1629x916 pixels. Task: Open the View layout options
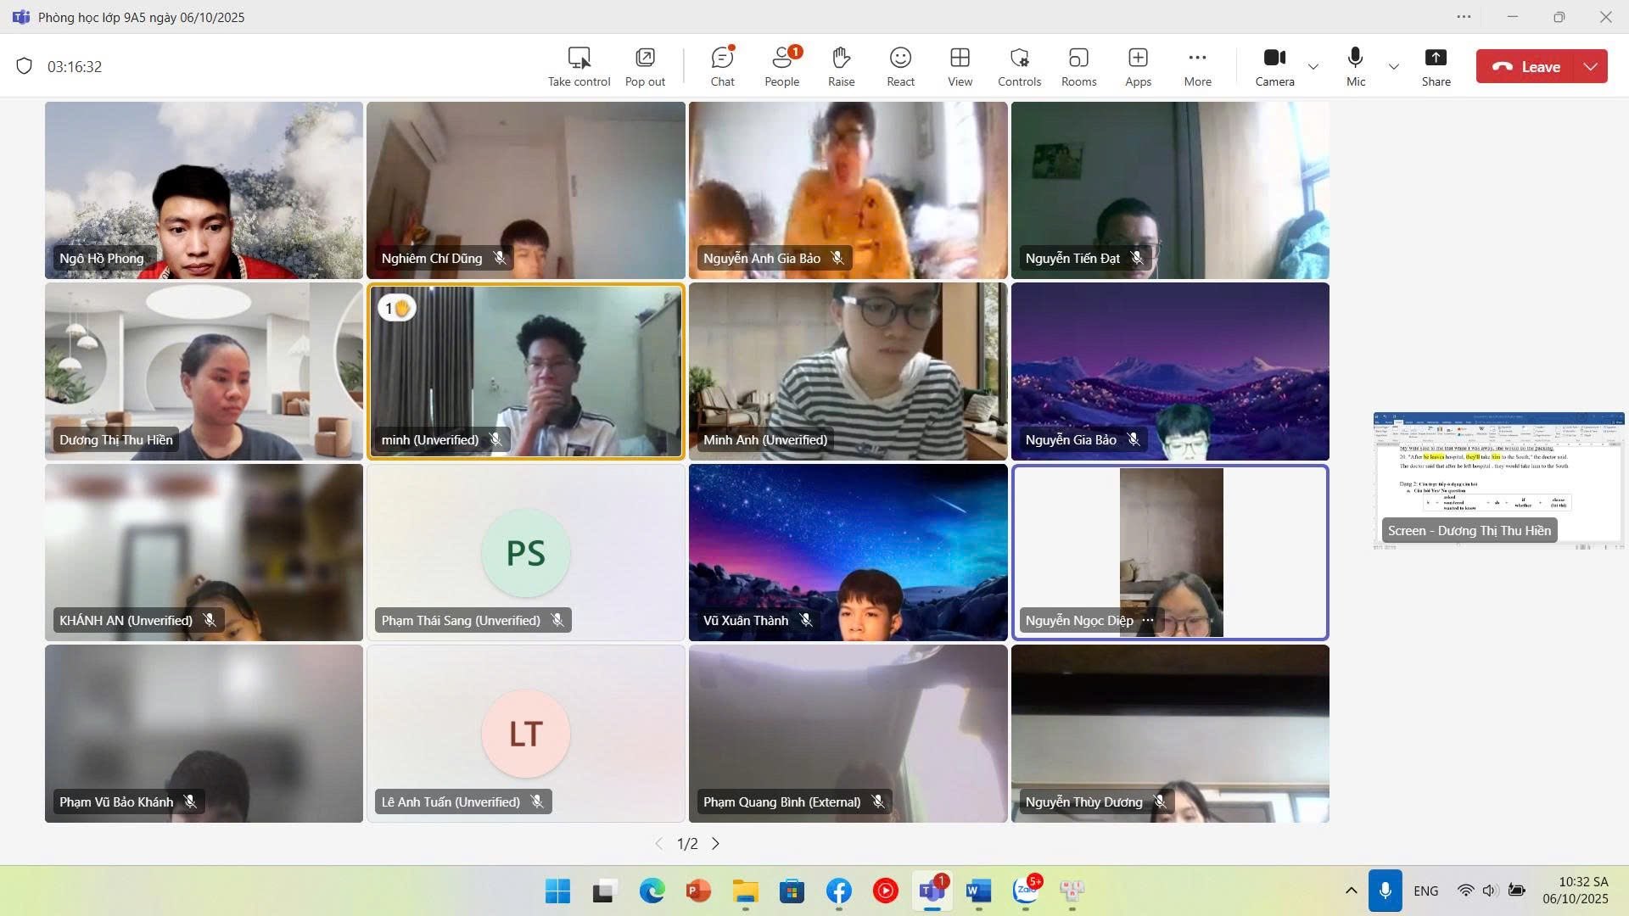(x=960, y=66)
